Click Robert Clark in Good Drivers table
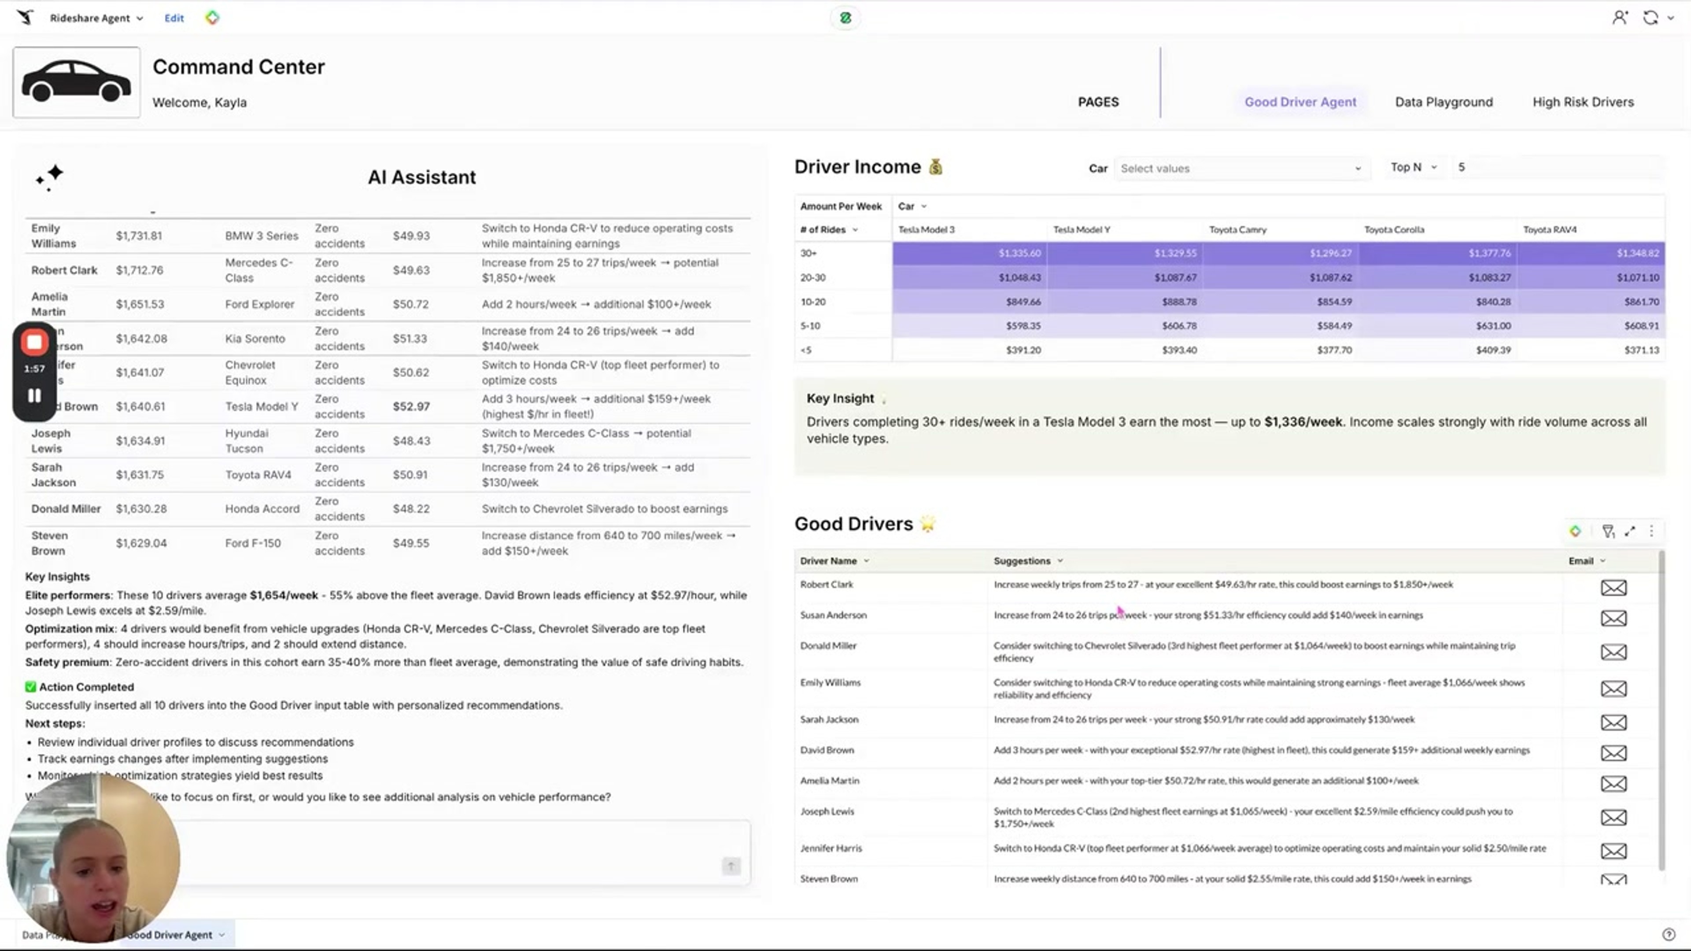Screen dimensions: 1691x951 [827, 584]
